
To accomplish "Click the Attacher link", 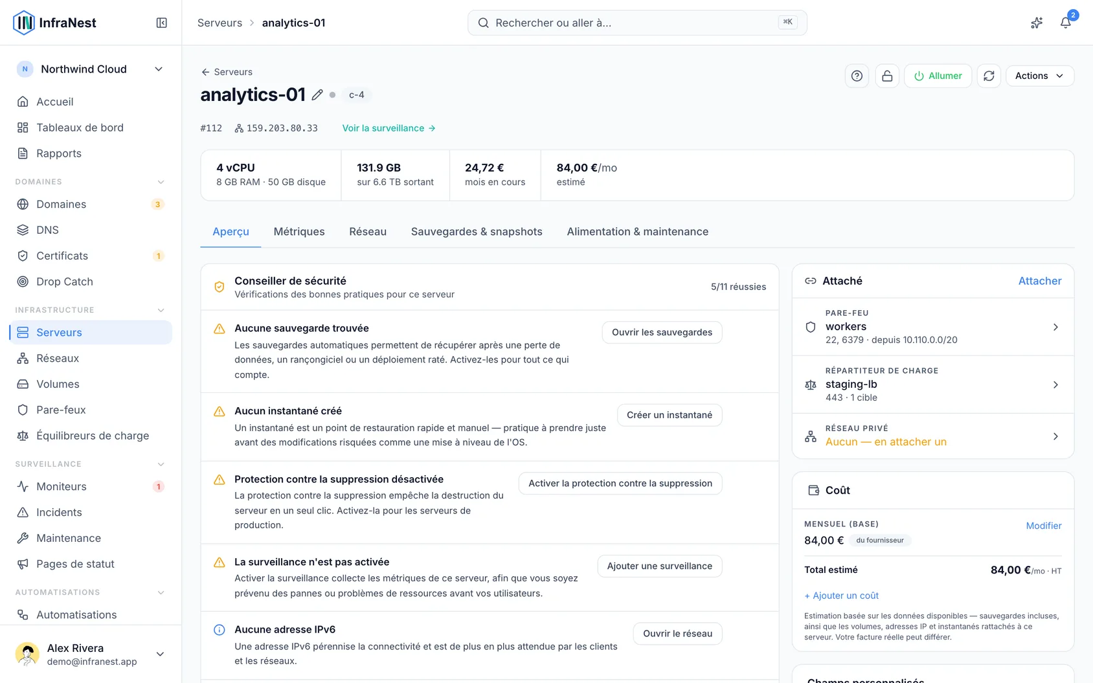I will click(1040, 281).
